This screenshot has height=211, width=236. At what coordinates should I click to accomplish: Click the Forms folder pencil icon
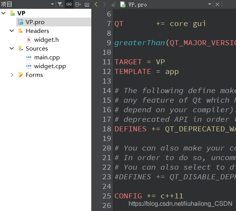20,75
